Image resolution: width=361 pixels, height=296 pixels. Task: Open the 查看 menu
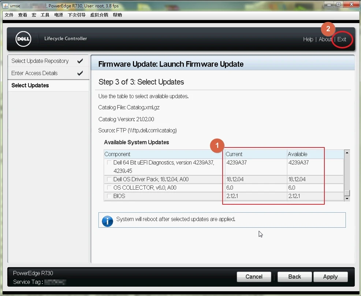pos(23,15)
